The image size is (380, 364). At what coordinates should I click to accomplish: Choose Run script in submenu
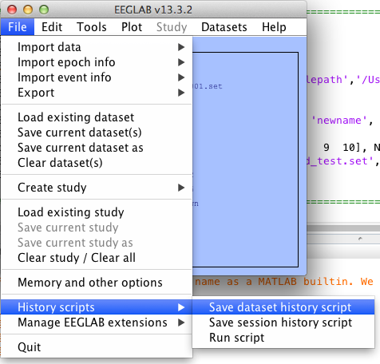(283, 338)
